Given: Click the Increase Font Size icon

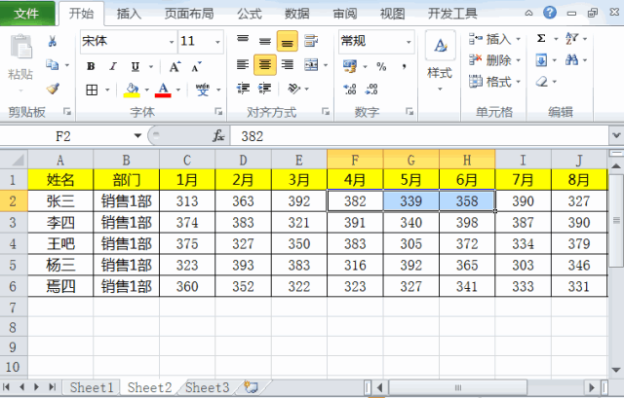Looking at the screenshot, I should (175, 66).
